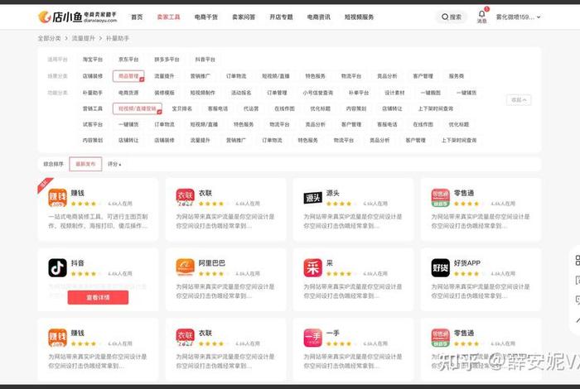This screenshot has height=389, width=580.
Task: Open the 阿里巴巴 card title
Action: 212,263
